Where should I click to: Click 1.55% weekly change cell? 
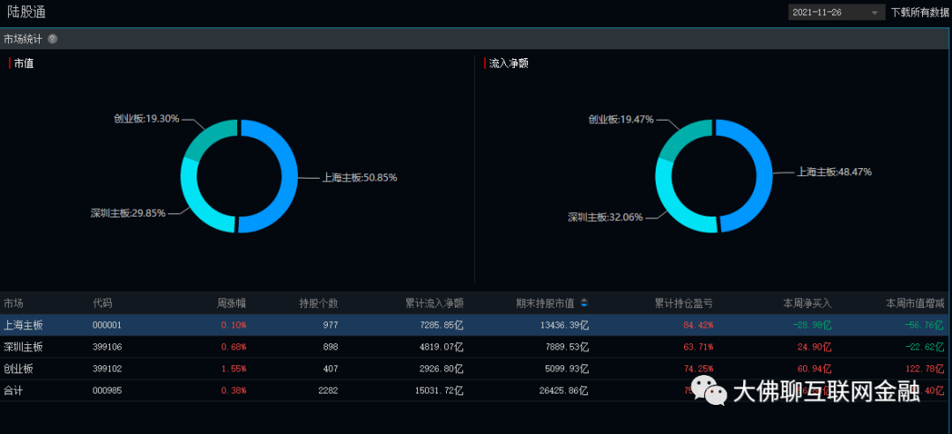click(x=234, y=369)
